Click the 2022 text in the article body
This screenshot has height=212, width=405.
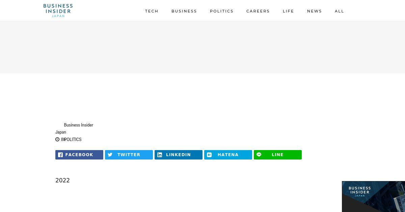[62, 180]
